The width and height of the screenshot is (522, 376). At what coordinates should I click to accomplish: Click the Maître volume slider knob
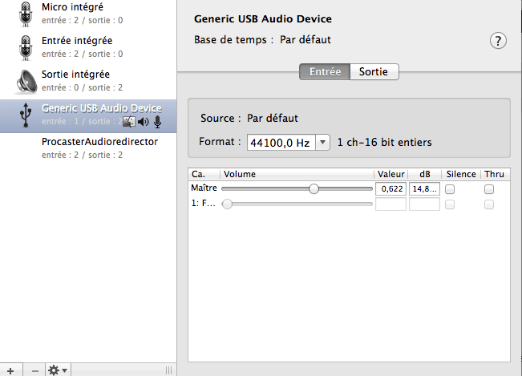pos(314,189)
